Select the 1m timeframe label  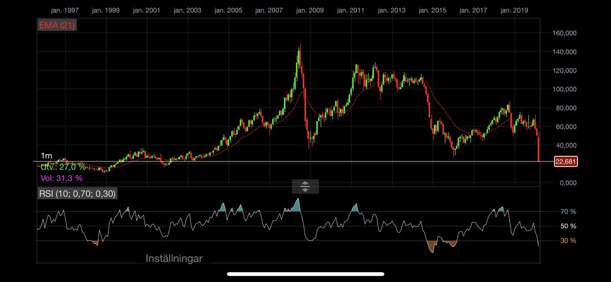click(x=46, y=156)
